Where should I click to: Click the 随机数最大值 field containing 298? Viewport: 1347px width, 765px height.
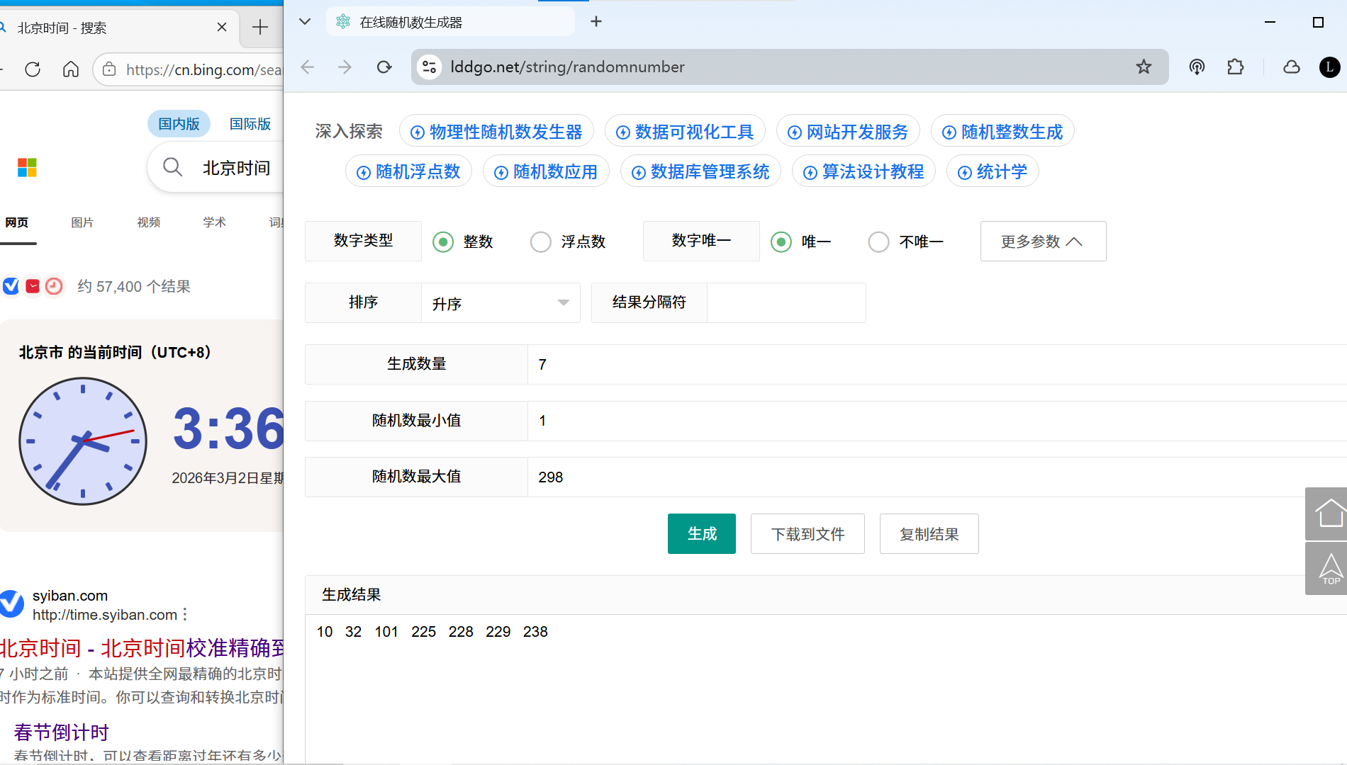[x=937, y=477]
